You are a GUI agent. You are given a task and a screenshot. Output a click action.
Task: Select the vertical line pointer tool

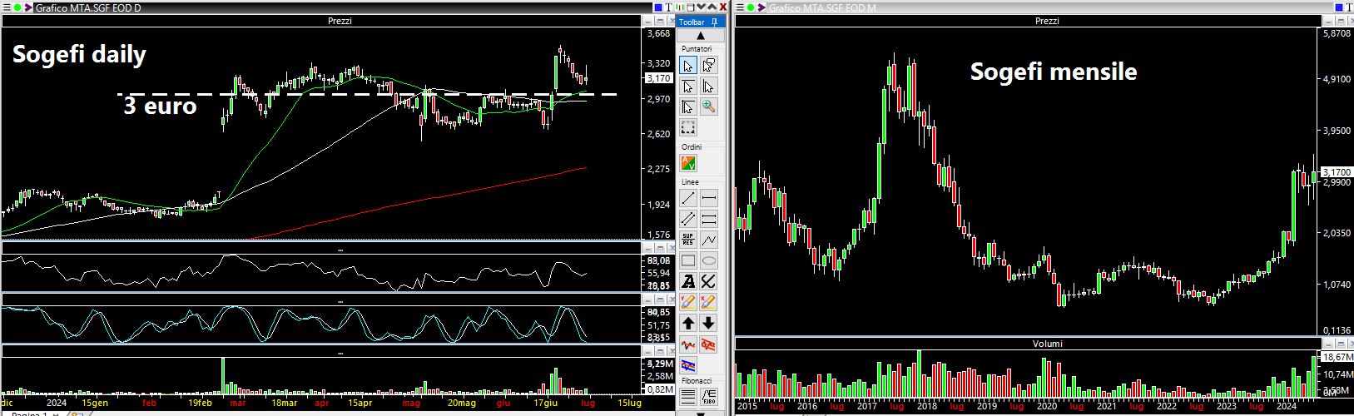coord(709,87)
